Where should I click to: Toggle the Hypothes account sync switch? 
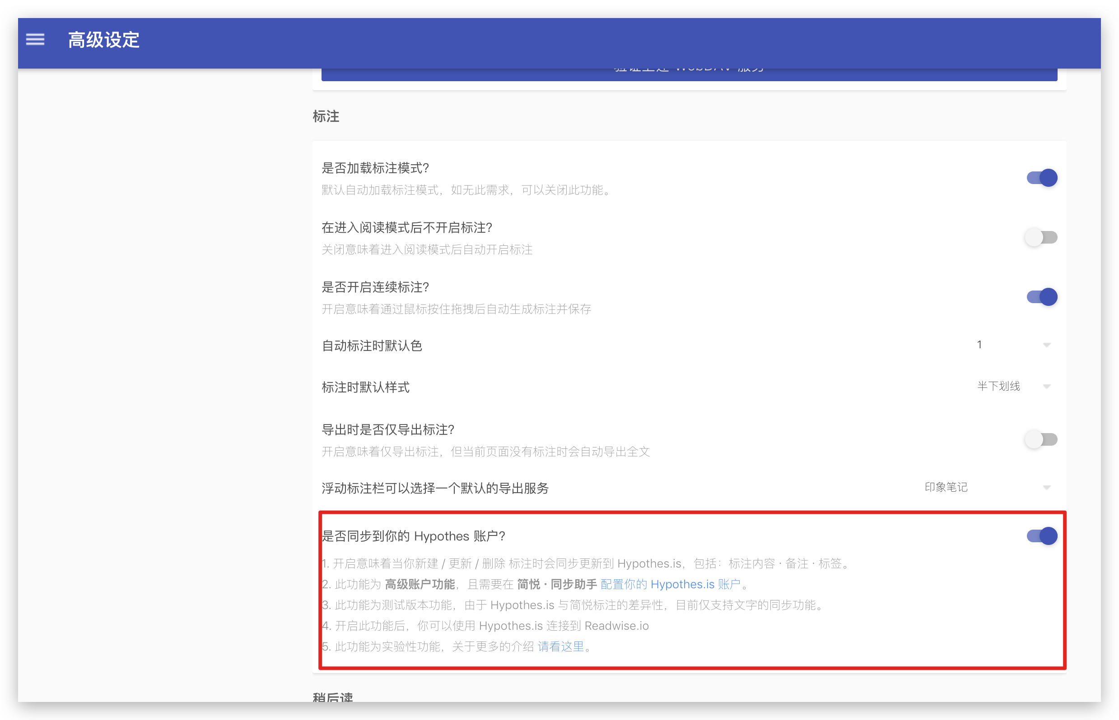click(1042, 536)
